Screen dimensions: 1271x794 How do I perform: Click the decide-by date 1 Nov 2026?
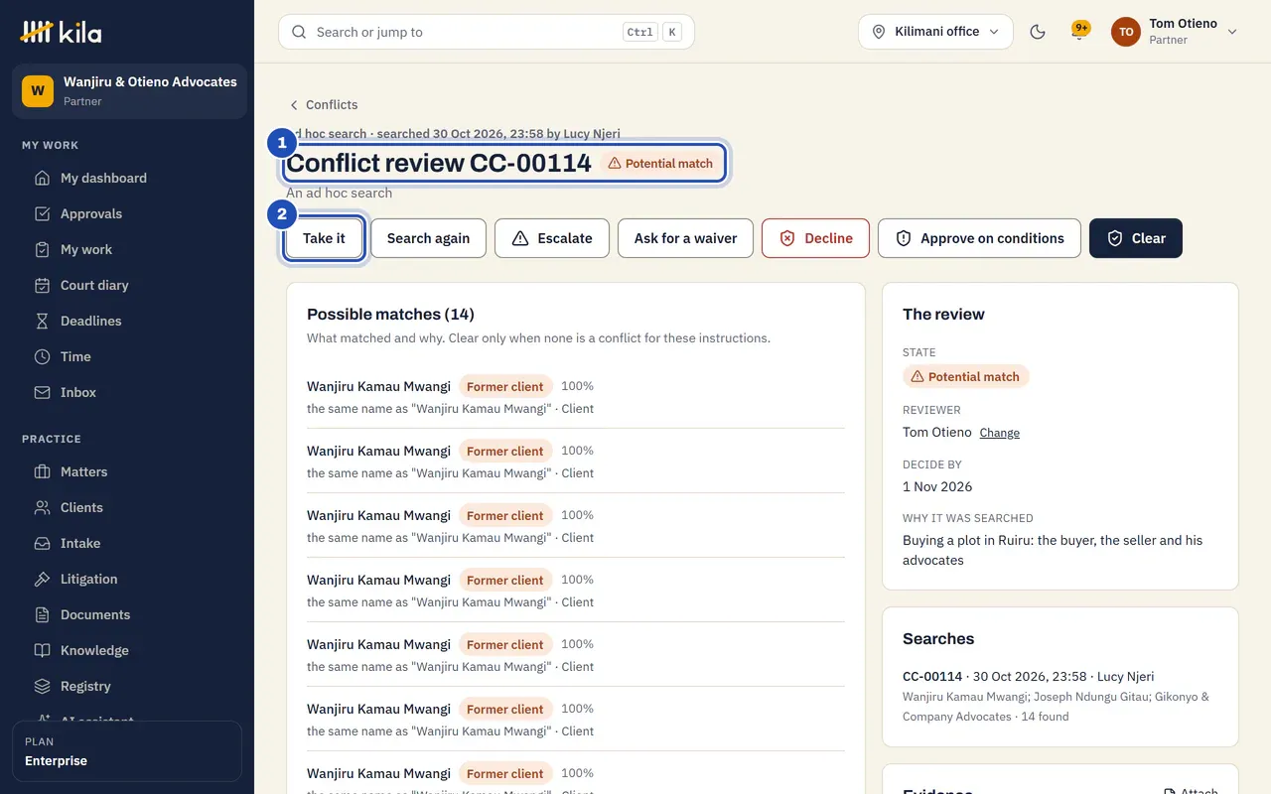937,486
